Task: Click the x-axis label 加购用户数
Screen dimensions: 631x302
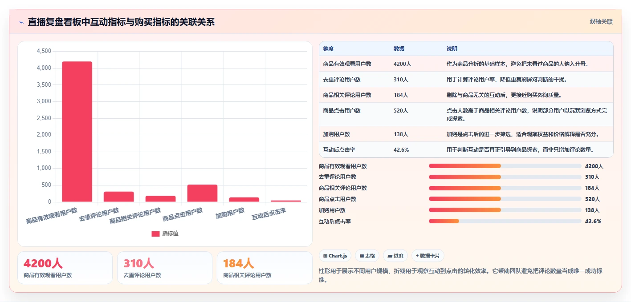Action: [x=230, y=213]
